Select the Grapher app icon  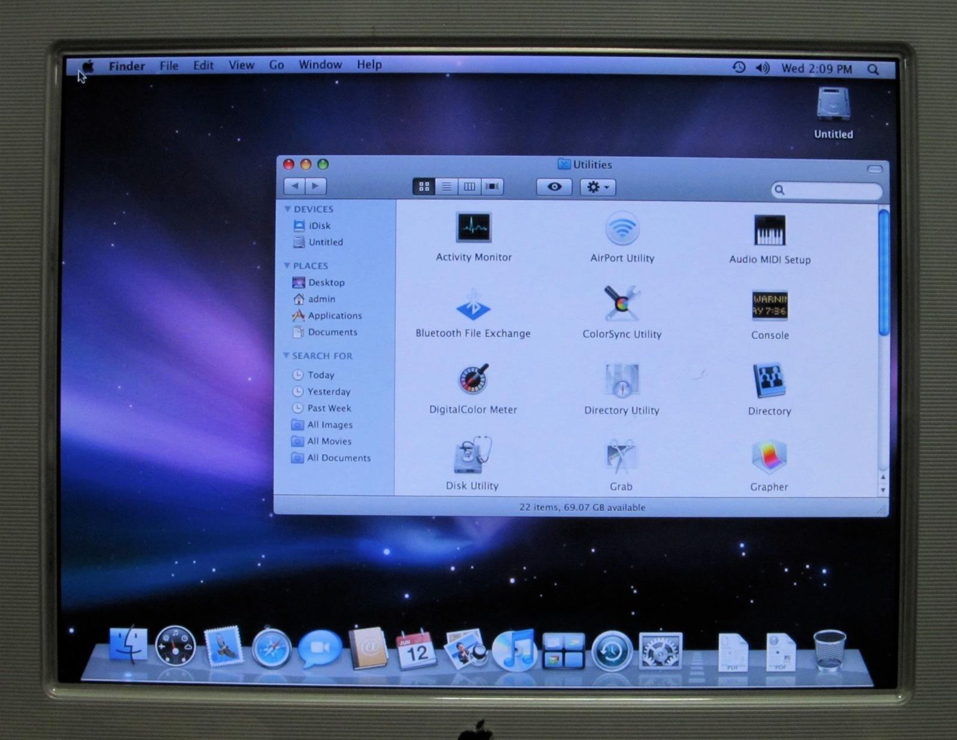click(x=769, y=458)
